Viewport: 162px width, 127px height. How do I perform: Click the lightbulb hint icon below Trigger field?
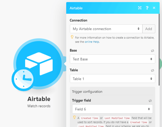pos(75,117)
